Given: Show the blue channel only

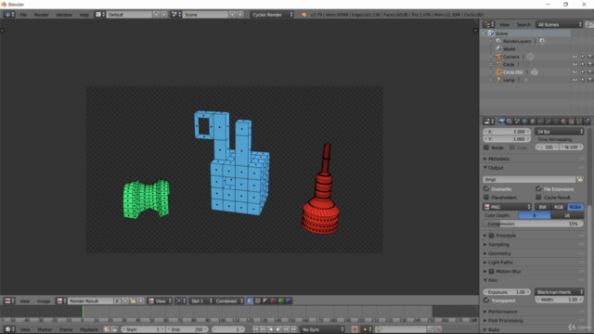Looking at the screenshot, I should point(289,301).
